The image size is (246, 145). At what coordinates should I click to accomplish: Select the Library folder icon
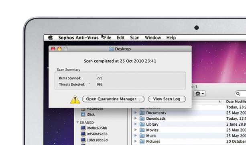(142, 124)
